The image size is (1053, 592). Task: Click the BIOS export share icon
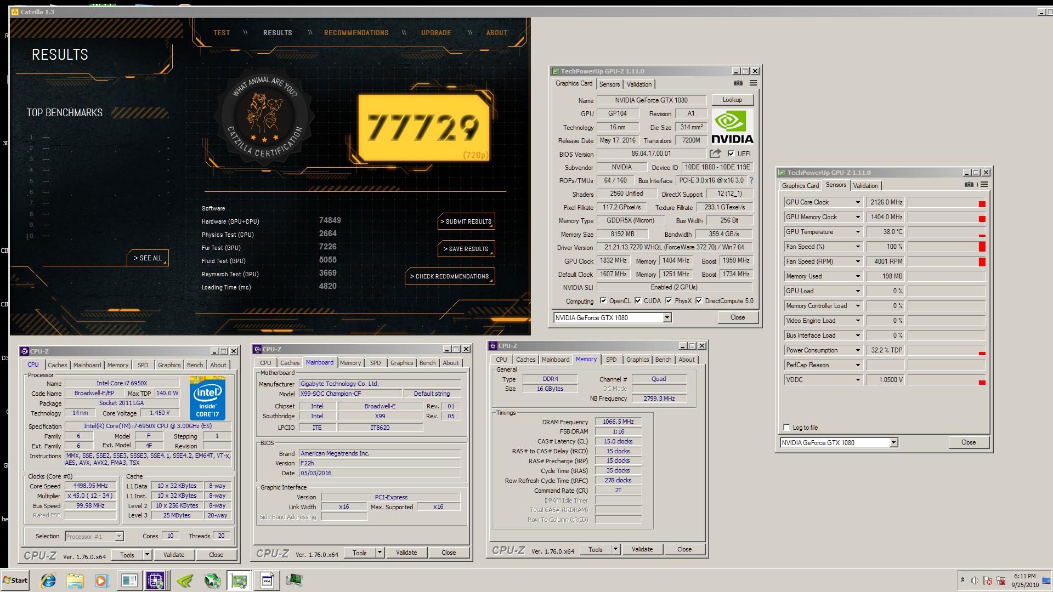pyautogui.click(x=715, y=153)
